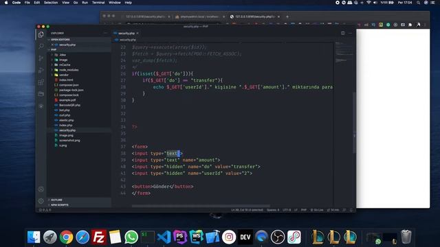Open OBS from the dock

coord(278,237)
